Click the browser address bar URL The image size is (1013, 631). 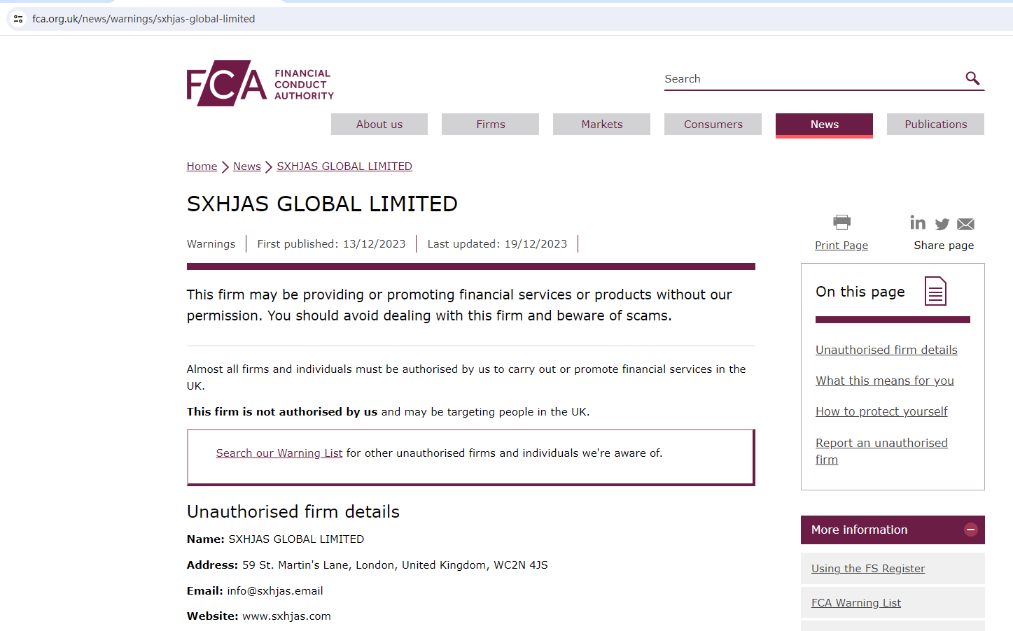coord(144,19)
